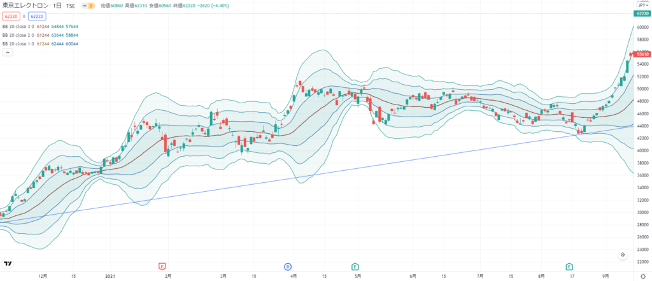Click the 60000 price axis label
The image size is (652, 281).
(643, 27)
